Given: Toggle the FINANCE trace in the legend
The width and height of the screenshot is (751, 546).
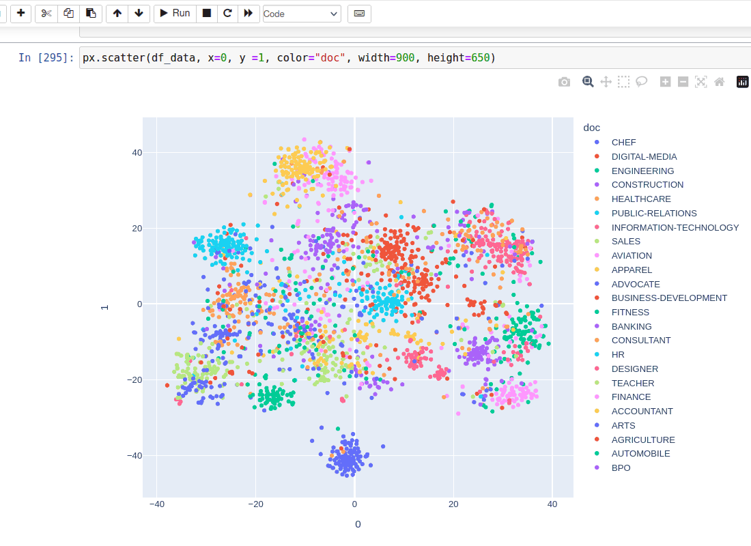Looking at the screenshot, I should [x=631, y=397].
